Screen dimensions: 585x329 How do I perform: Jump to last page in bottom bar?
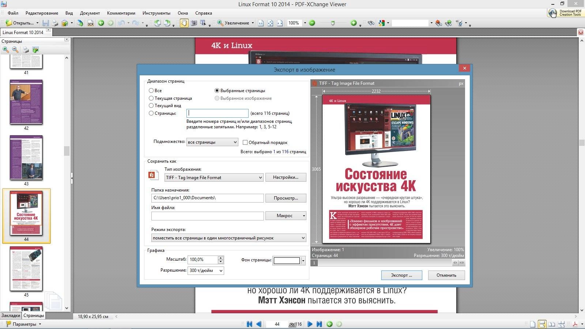click(x=319, y=324)
